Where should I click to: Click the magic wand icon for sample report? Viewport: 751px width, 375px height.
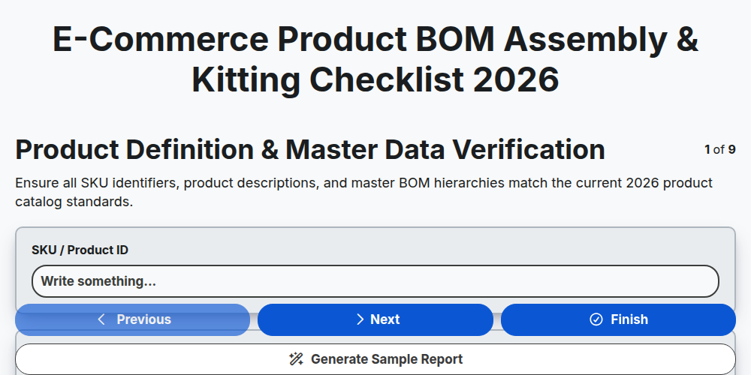click(x=297, y=359)
